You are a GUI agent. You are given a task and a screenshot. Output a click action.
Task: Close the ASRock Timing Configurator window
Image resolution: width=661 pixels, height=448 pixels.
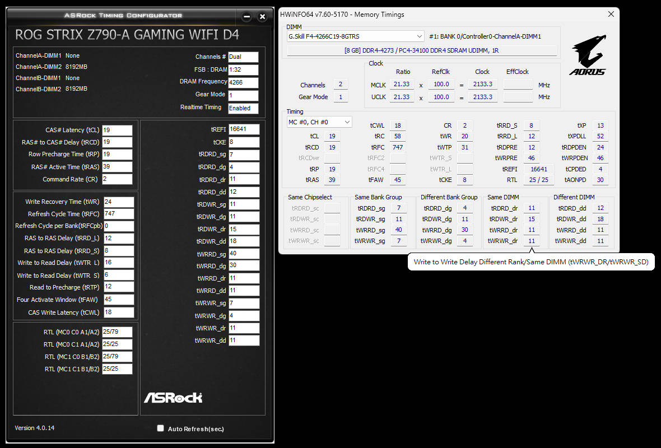point(262,17)
